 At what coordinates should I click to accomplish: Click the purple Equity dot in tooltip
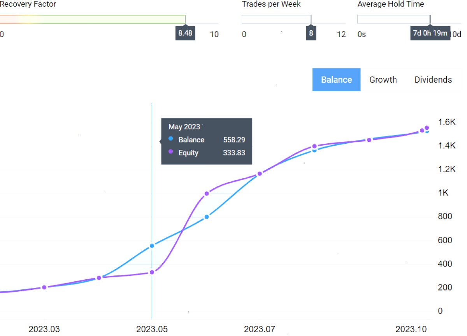click(x=171, y=152)
